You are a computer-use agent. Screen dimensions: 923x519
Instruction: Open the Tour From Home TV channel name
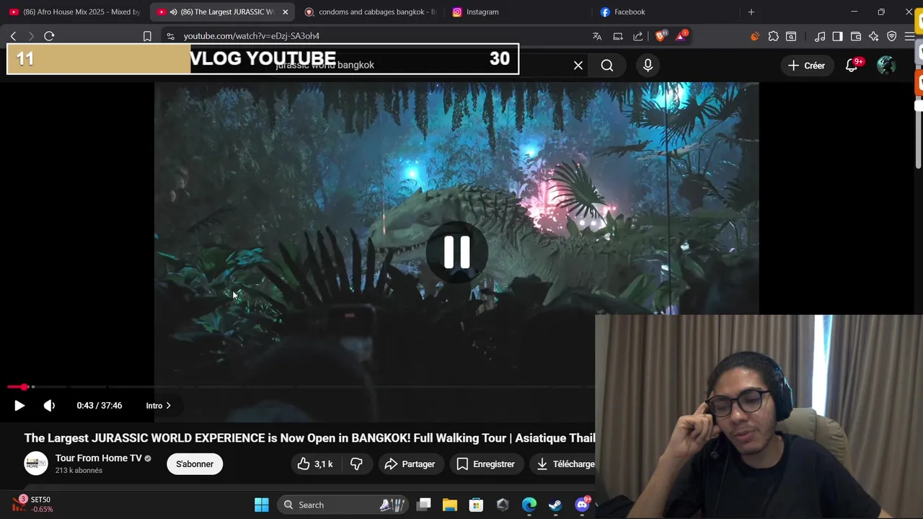(99, 458)
